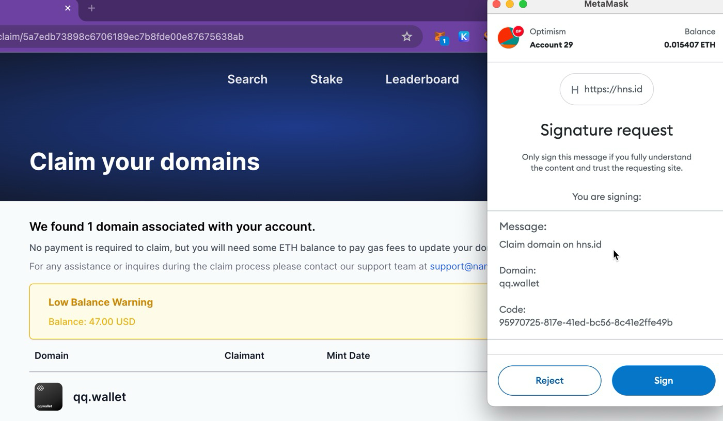Reject the signature request
The height and width of the screenshot is (421, 723).
(x=549, y=380)
